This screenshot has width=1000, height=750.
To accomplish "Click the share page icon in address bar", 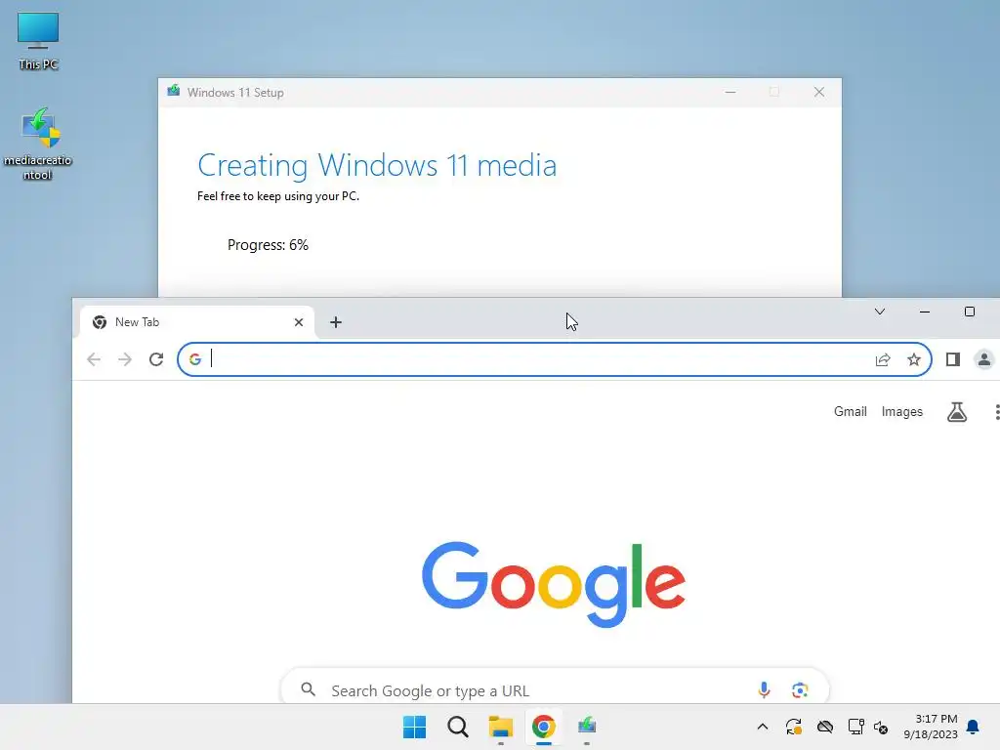I will pos(883,359).
